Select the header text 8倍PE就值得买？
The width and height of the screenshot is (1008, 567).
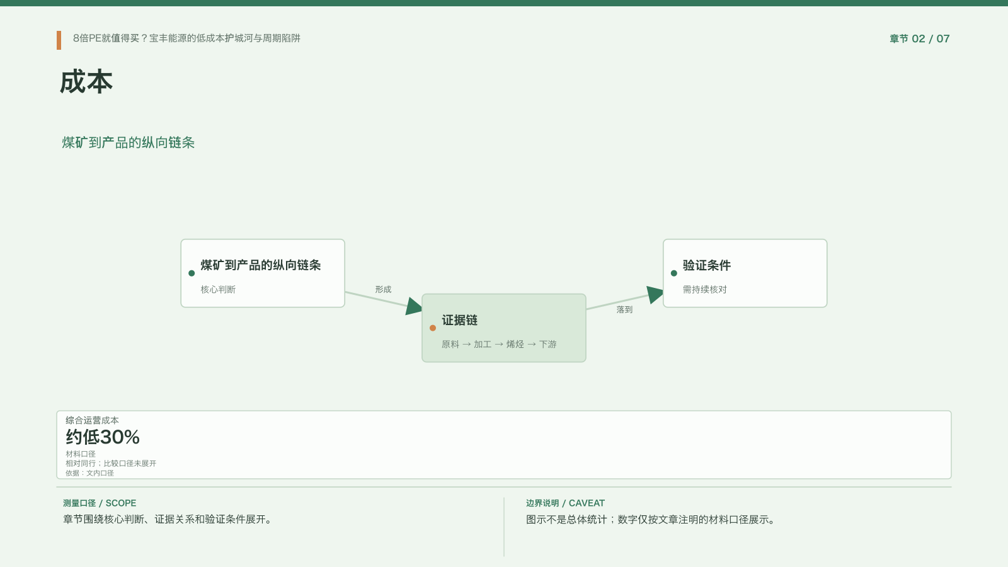(x=111, y=38)
